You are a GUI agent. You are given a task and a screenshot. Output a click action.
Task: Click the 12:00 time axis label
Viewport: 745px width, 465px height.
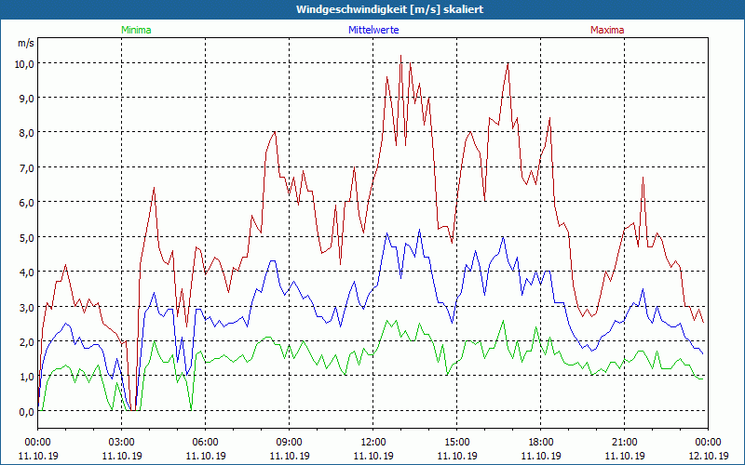[x=373, y=443]
